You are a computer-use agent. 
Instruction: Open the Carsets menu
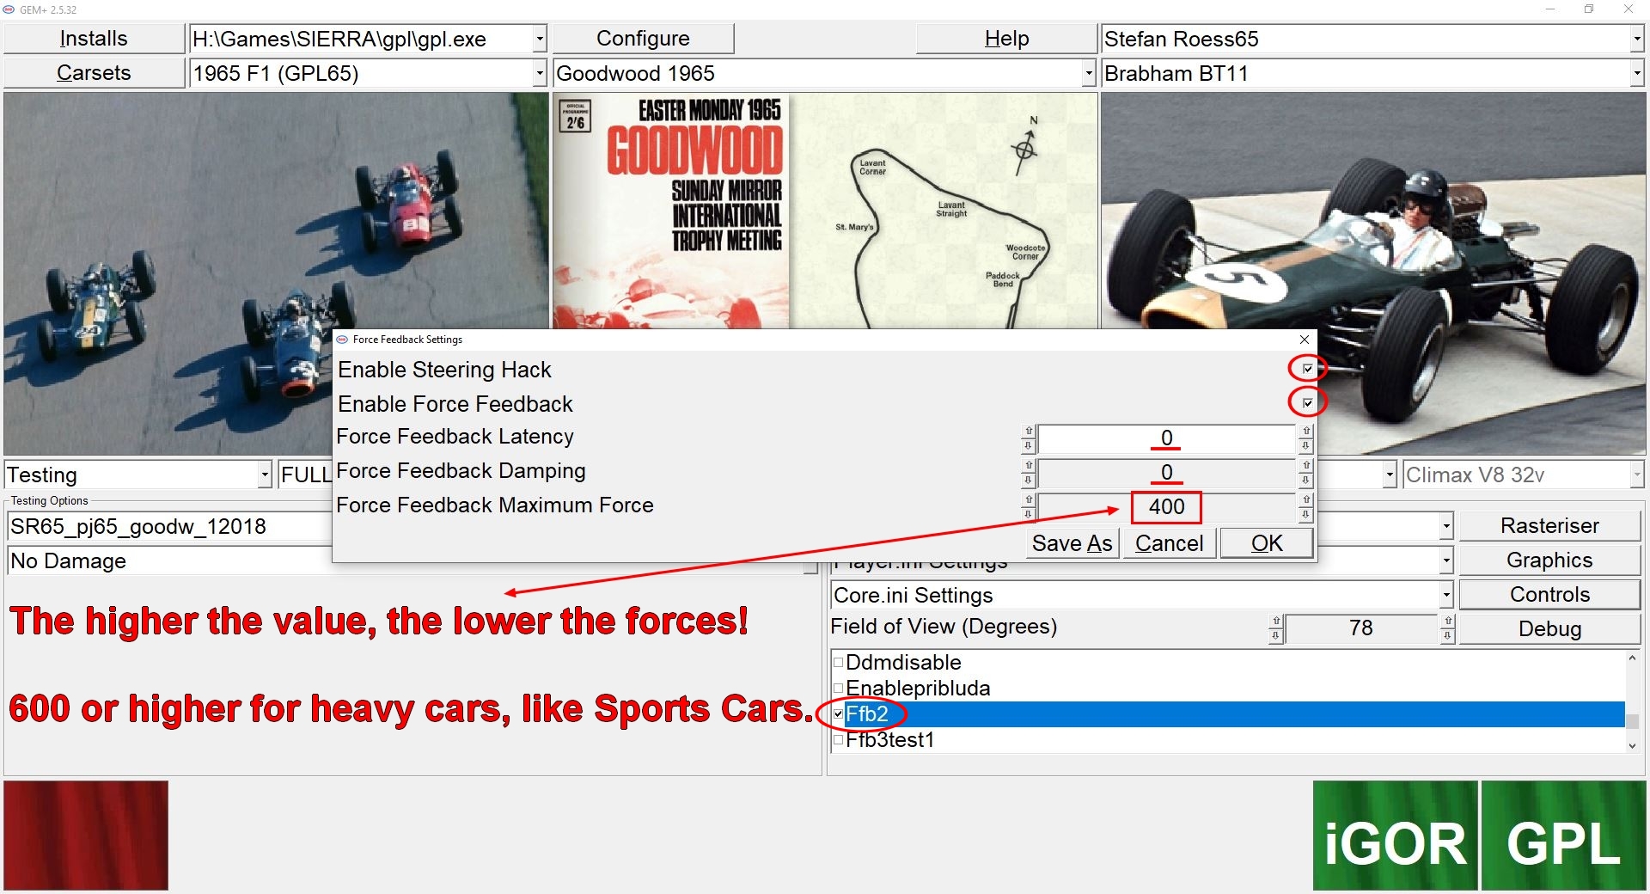pos(94,73)
